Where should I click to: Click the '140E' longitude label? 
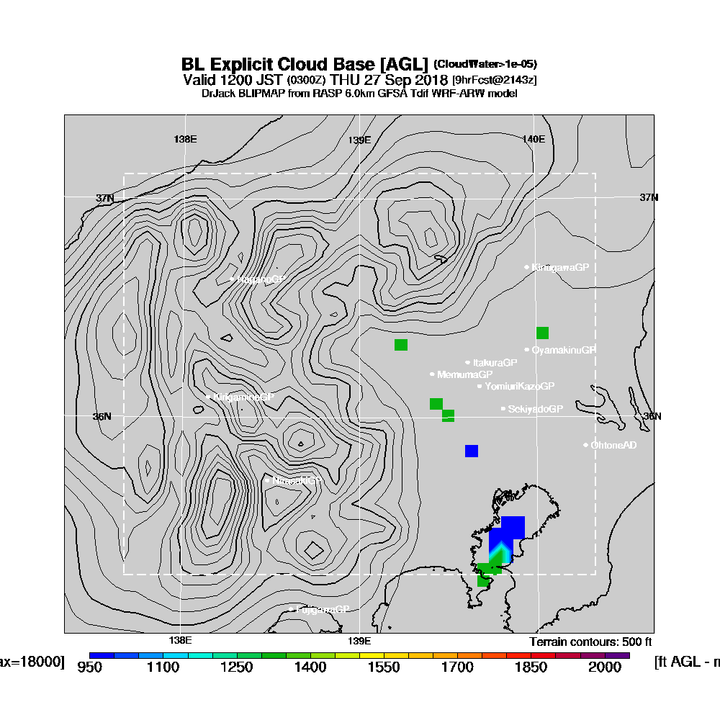click(x=534, y=139)
